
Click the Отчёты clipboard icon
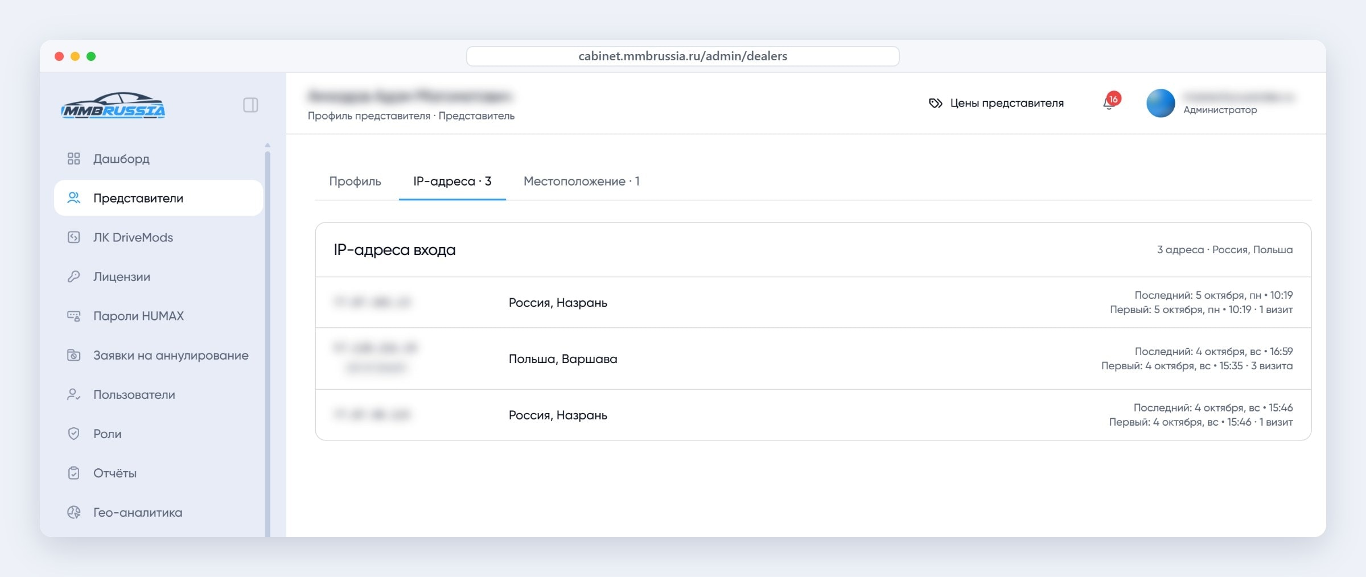point(74,473)
